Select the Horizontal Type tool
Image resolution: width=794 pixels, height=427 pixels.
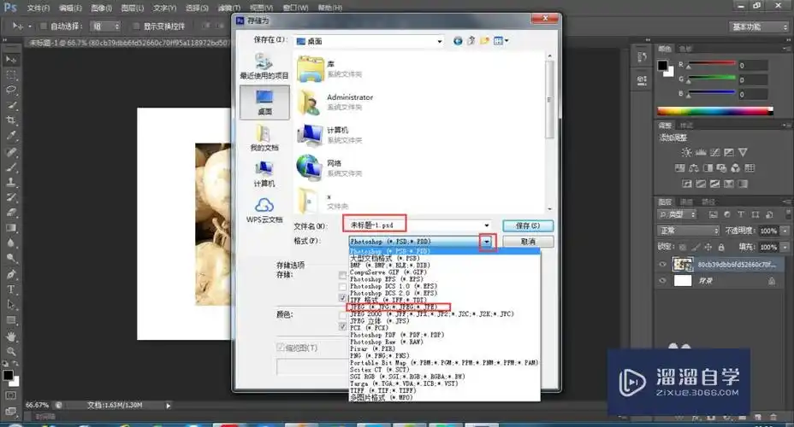(x=10, y=290)
